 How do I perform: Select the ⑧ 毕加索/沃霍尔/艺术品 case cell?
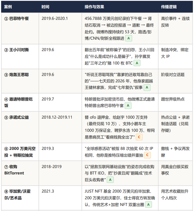coord(20,198)
